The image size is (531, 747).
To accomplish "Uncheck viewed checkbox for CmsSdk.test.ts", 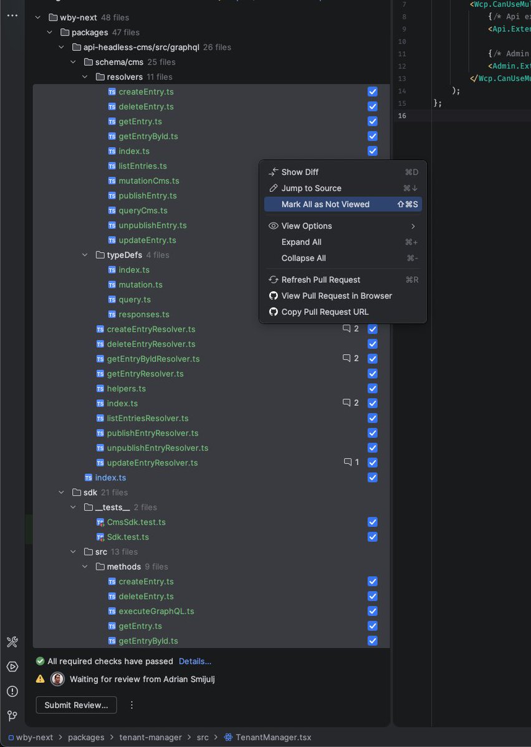I will click(373, 522).
